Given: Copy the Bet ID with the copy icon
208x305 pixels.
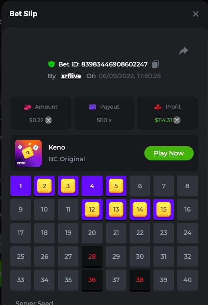Looking at the screenshot, I should coord(156,64).
